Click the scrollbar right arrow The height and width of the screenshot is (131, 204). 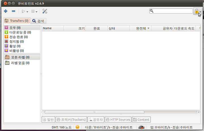click(199, 112)
